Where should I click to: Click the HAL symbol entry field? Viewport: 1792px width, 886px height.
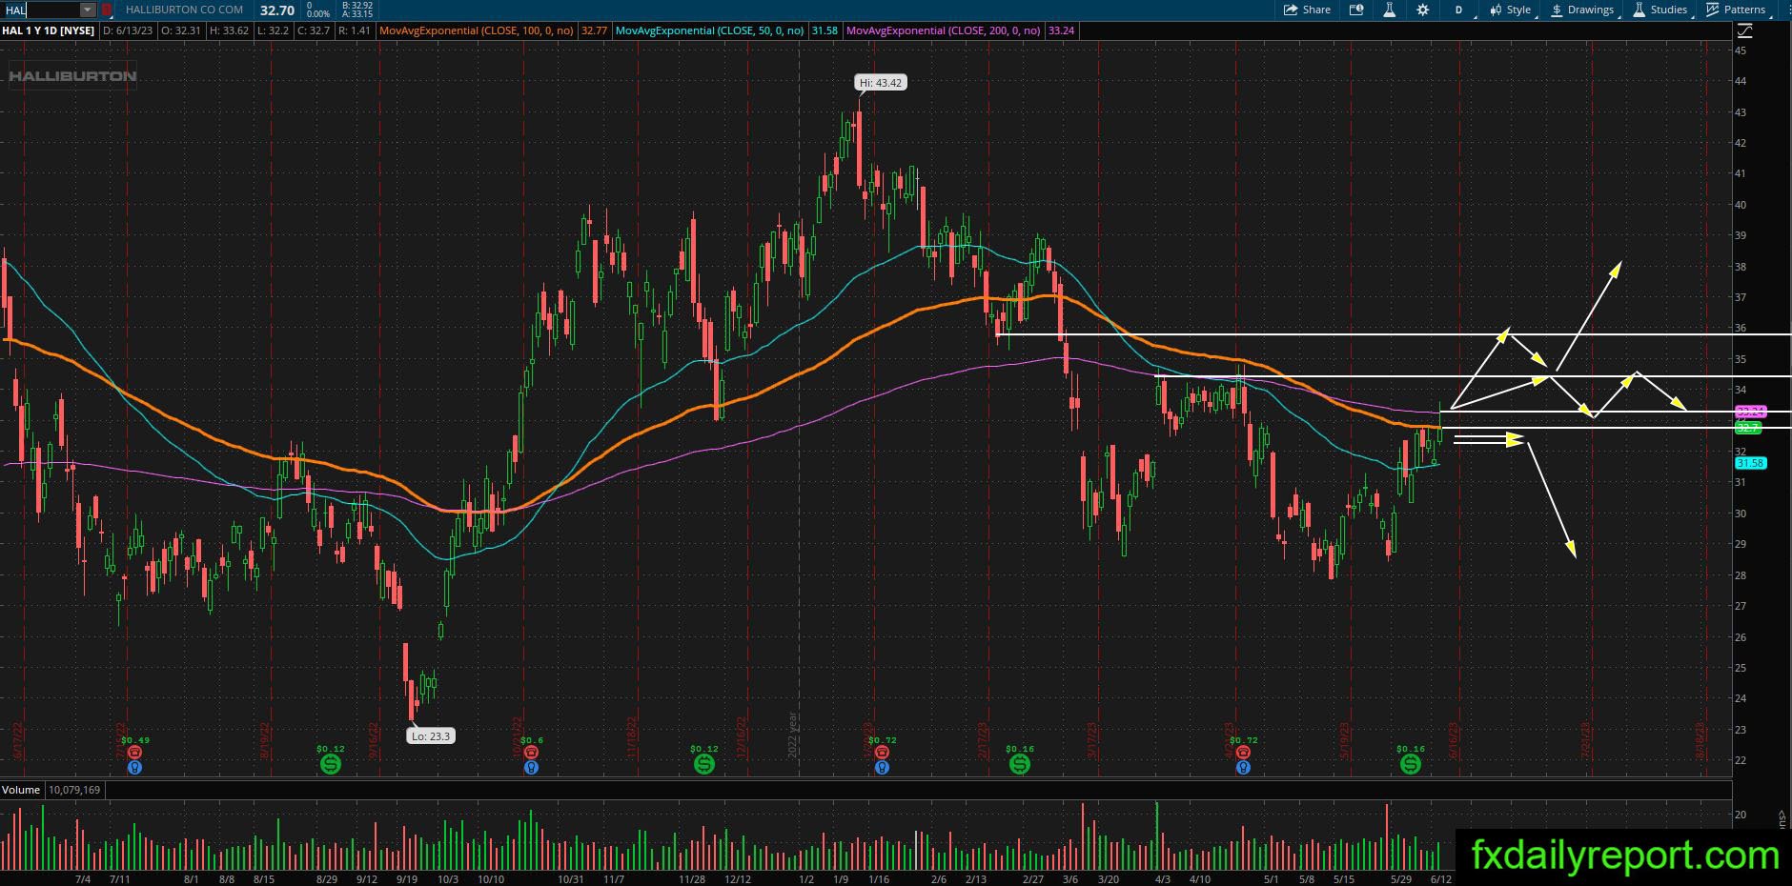pyautogui.click(x=40, y=10)
